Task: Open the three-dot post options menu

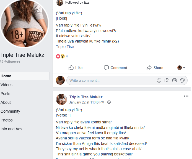Action: [x=186, y=96]
